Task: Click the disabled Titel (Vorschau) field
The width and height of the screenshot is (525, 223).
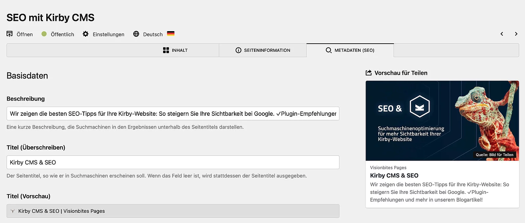Action: pyautogui.click(x=173, y=211)
